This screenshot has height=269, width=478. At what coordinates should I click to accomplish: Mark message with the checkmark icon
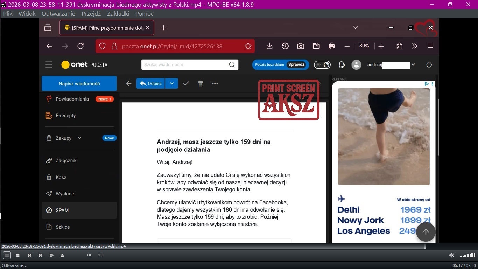click(x=186, y=83)
